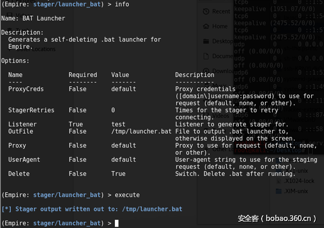This screenshot has width=324, height=228.
Task: Click the ProxyCreds option name
Action: click(26, 89)
